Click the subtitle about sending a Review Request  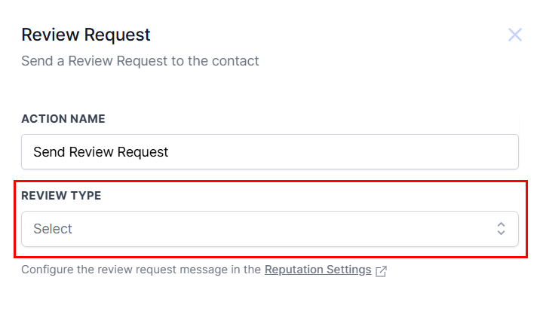140,61
